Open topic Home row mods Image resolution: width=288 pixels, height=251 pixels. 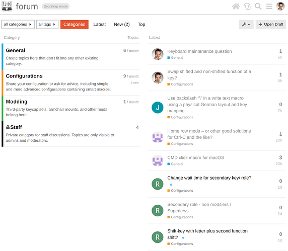pyautogui.click(x=209, y=134)
